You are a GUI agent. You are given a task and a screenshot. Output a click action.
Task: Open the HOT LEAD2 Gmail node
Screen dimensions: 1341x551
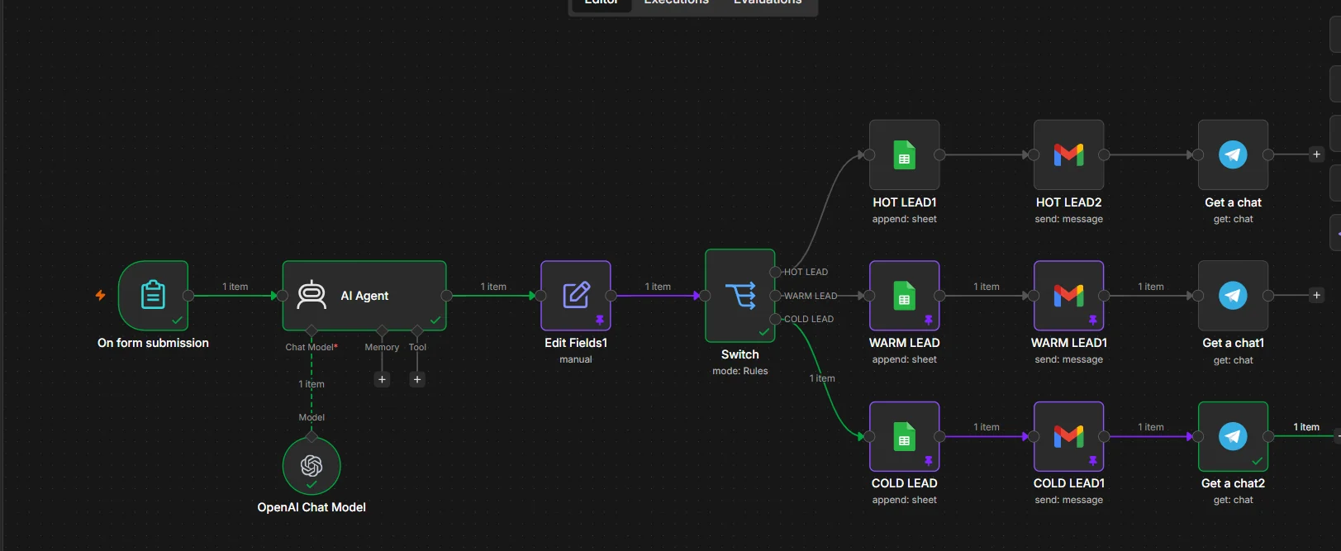[1068, 155]
